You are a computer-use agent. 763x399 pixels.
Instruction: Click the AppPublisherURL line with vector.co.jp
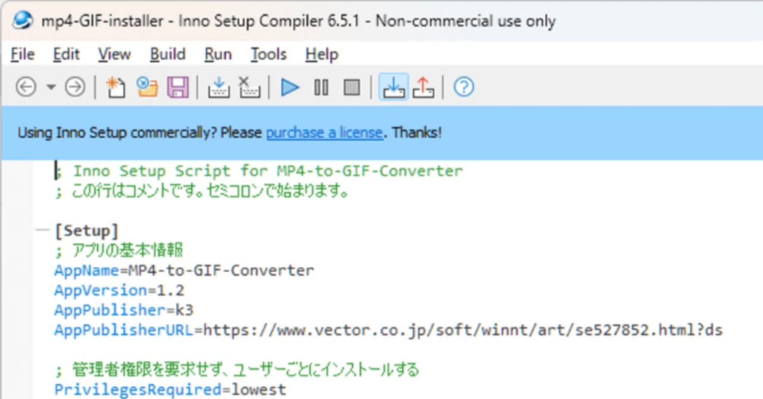pyautogui.click(x=389, y=330)
